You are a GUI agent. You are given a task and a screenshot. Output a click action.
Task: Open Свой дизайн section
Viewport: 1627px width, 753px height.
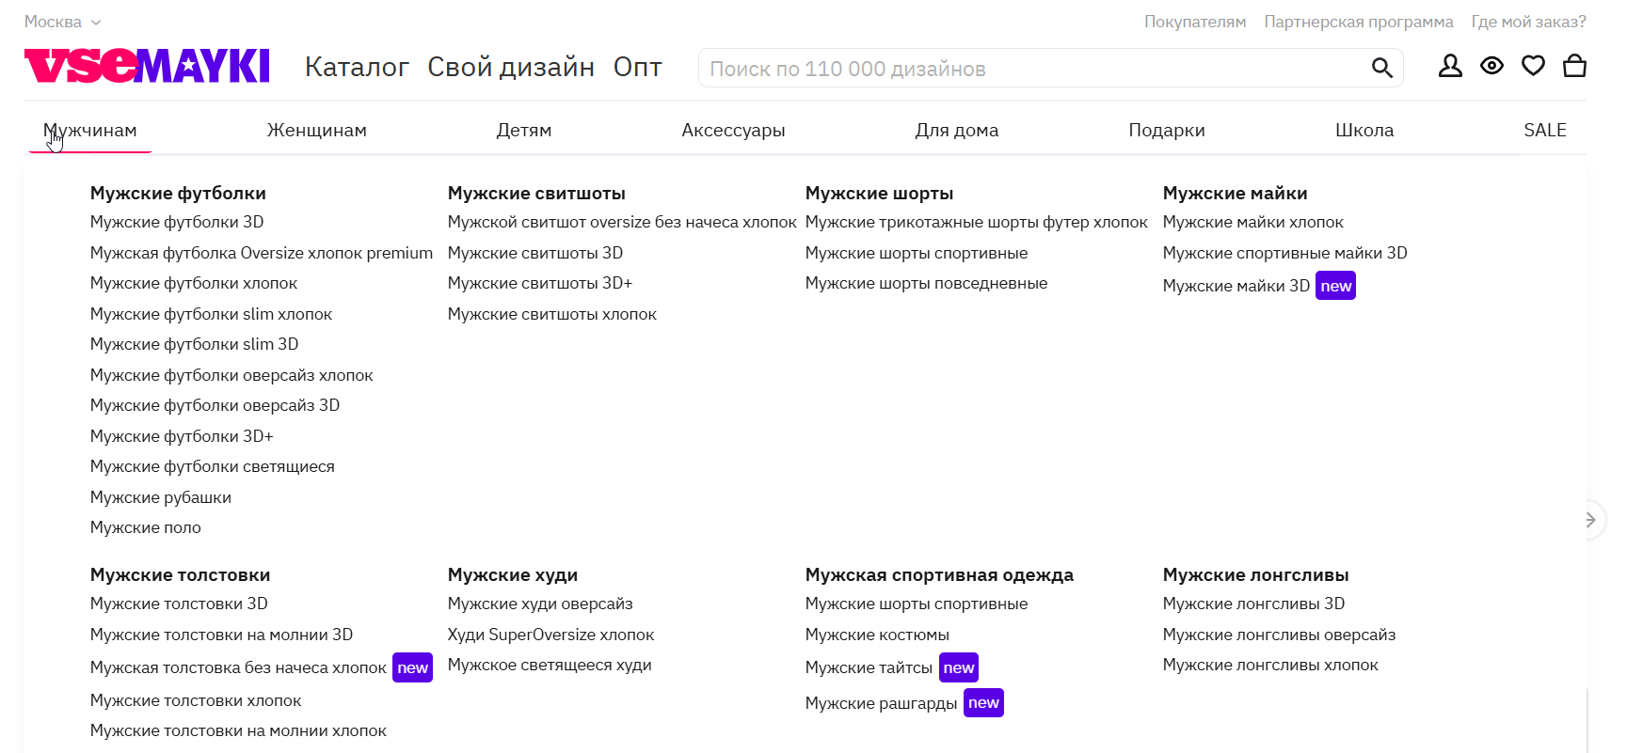[x=511, y=67]
